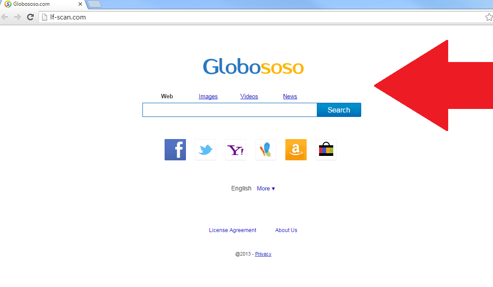The width and height of the screenshot is (493, 287).
Task: Open the Yahoo shortcut icon
Action: pyautogui.click(x=236, y=150)
